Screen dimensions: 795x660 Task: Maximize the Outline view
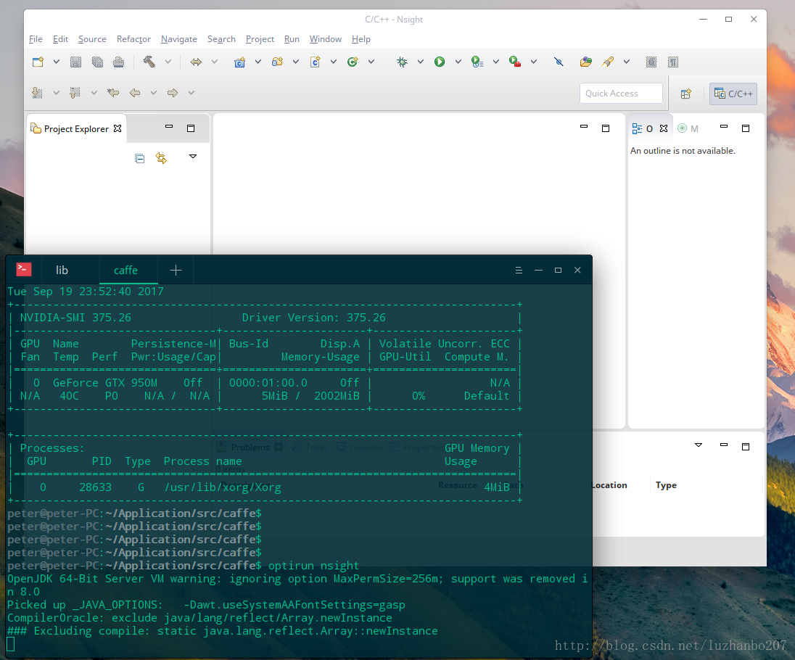point(746,128)
